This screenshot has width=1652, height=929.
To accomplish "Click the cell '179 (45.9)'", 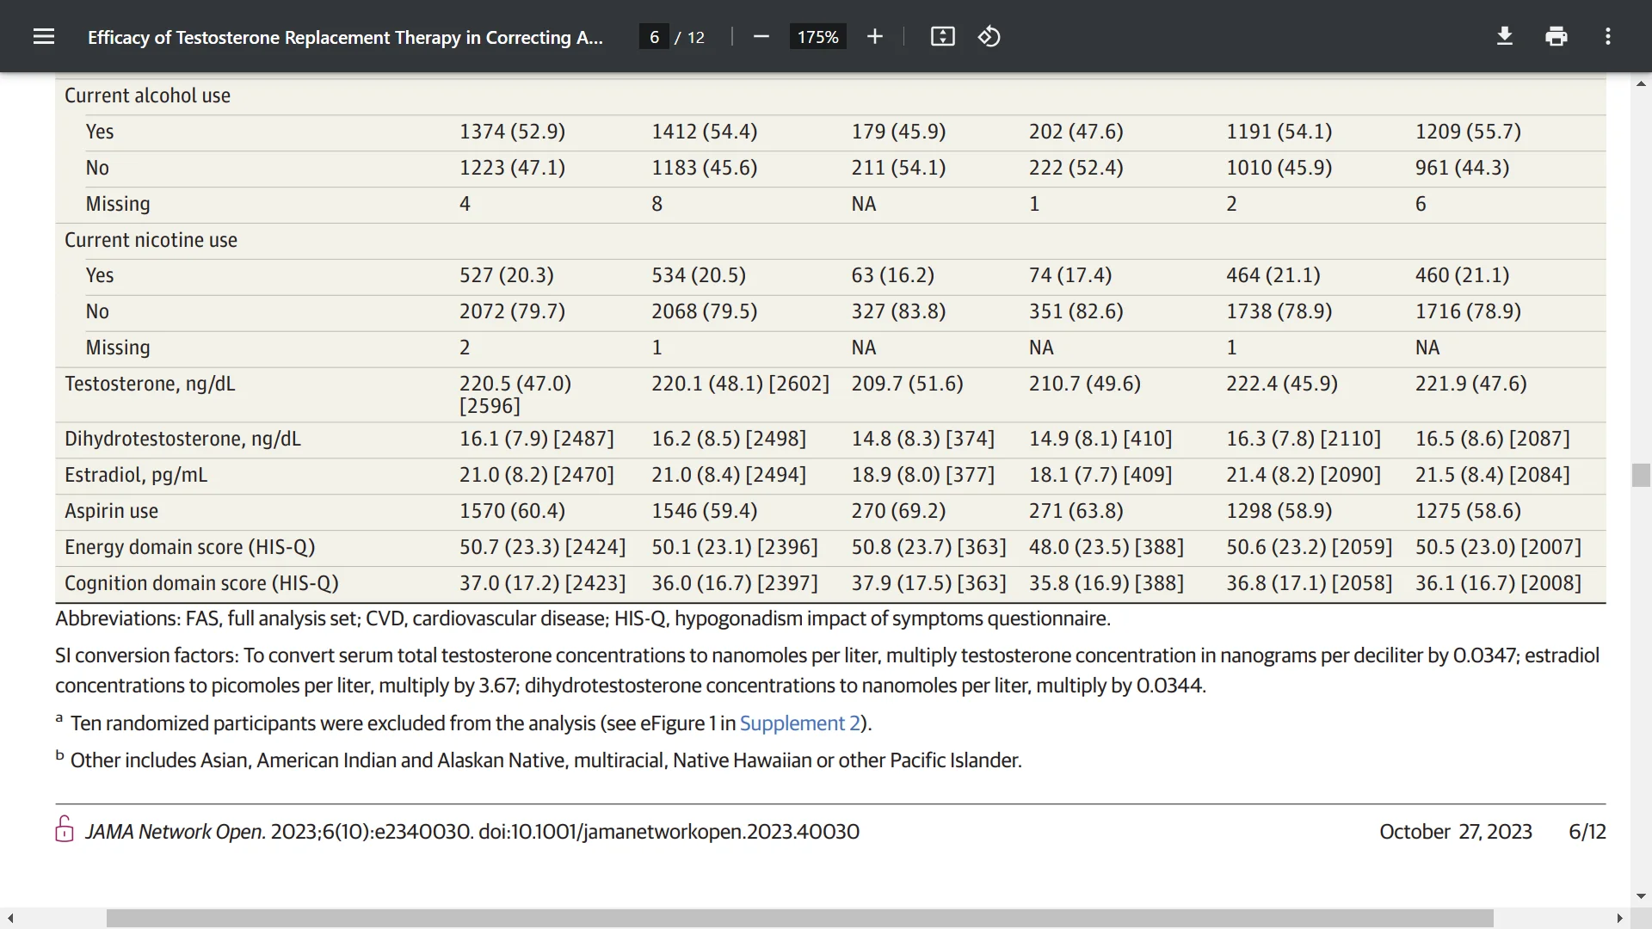I will [898, 132].
